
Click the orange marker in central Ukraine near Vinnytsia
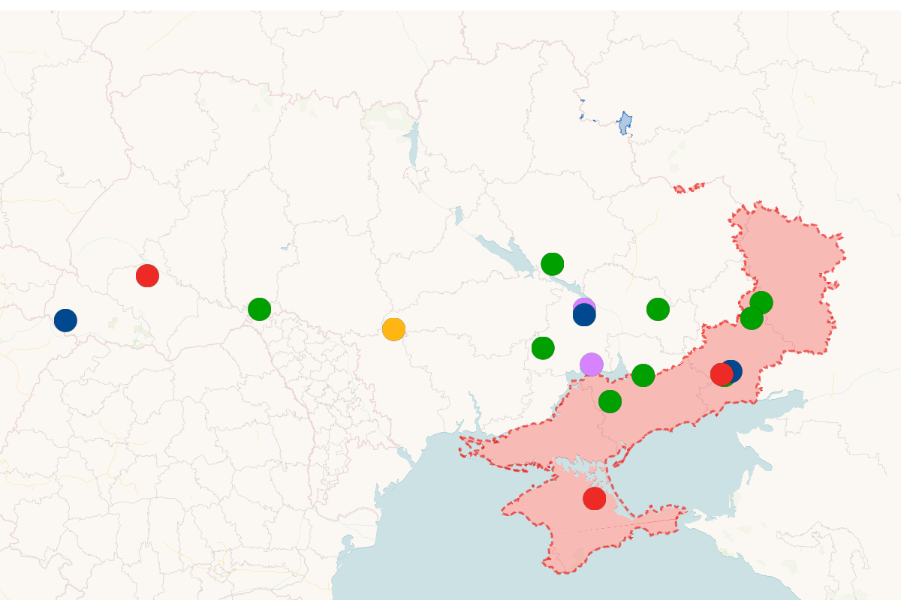coord(393,330)
